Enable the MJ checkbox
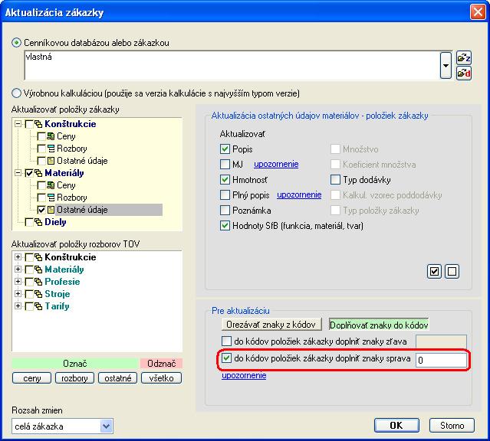490x441 pixels. pyautogui.click(x=225, y=164)
